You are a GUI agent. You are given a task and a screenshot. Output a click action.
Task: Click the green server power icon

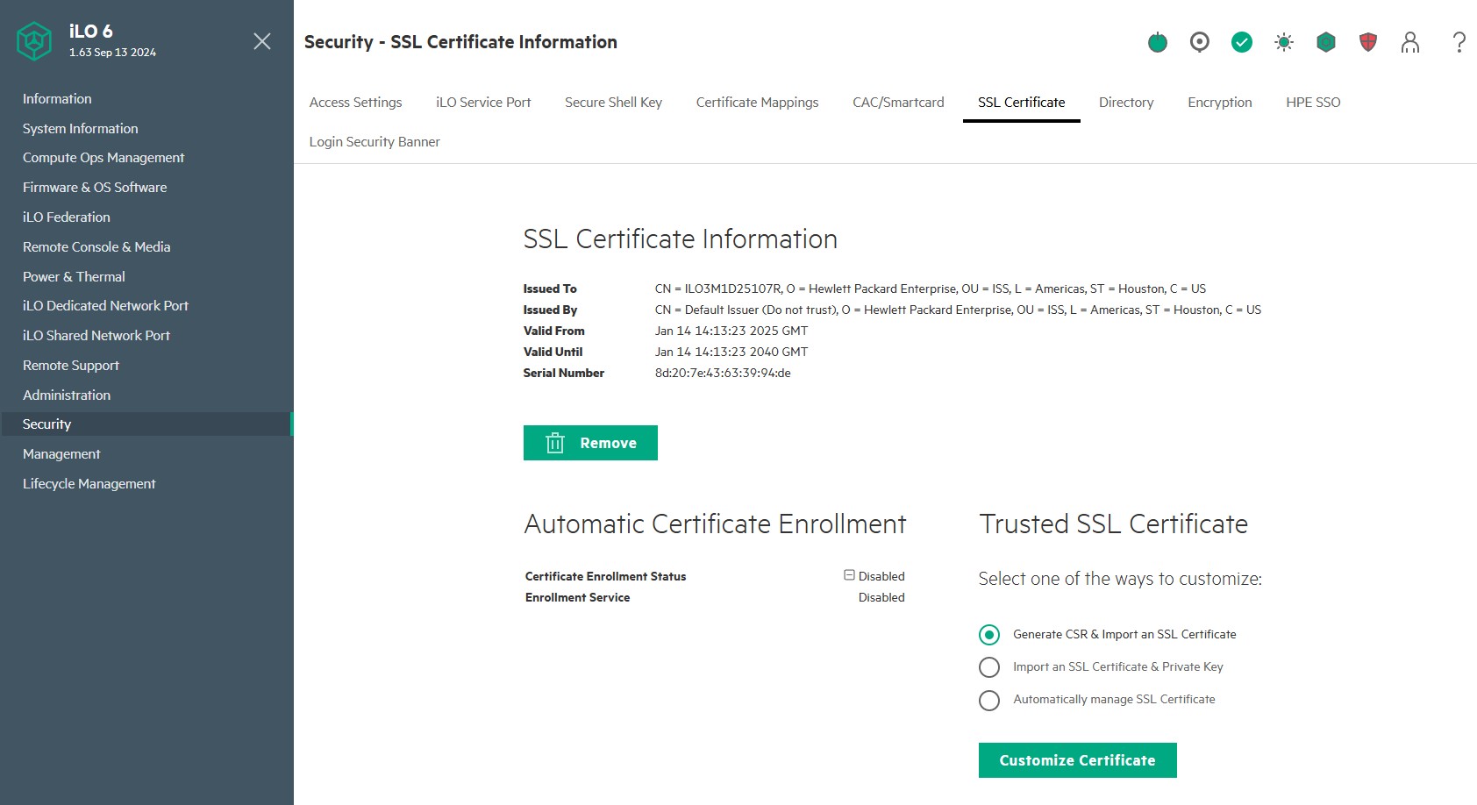(x=1157, y=42)
